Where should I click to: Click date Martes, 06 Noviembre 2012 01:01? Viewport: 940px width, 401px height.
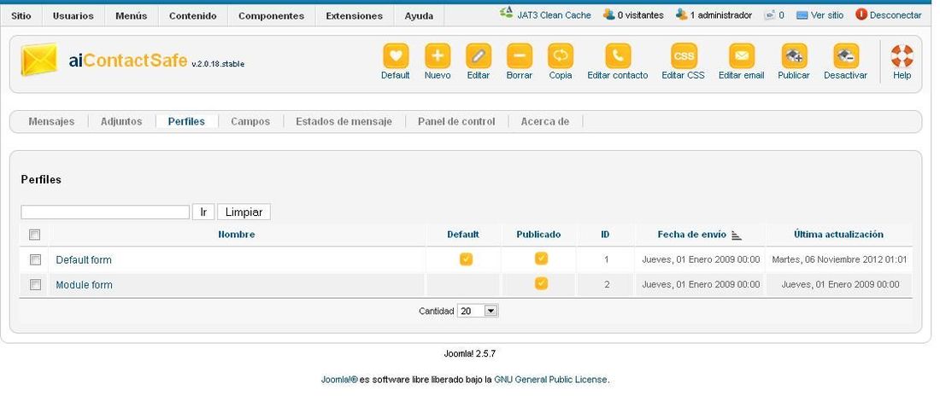839,259
